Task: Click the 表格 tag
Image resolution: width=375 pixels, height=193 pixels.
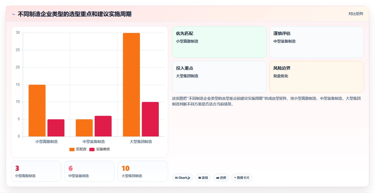Action: click(203, 178)
